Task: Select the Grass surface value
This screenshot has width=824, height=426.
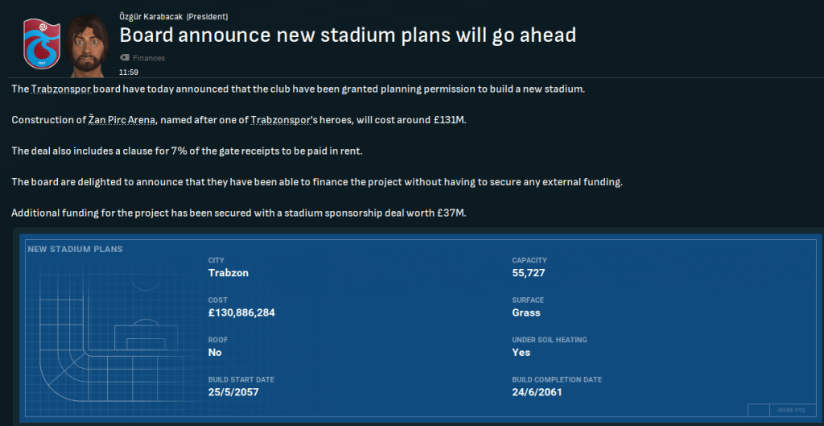Action: (526, 312)
